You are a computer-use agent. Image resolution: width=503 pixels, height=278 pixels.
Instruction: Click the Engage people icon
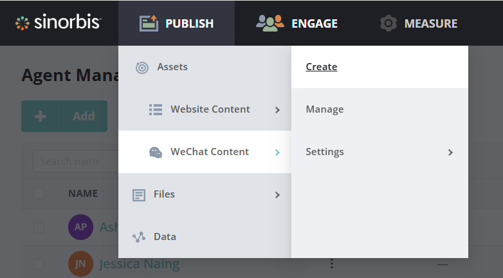click(270, 23)
